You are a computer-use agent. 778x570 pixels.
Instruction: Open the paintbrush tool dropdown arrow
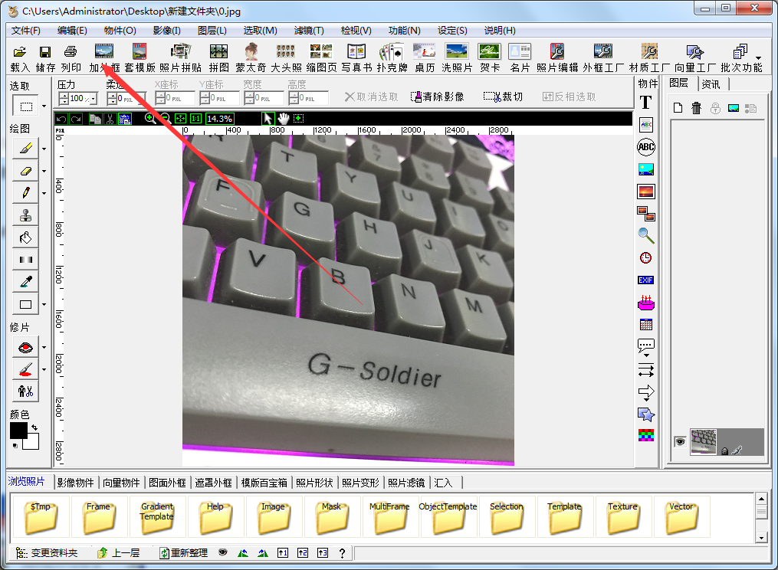(x=44, y=149)
